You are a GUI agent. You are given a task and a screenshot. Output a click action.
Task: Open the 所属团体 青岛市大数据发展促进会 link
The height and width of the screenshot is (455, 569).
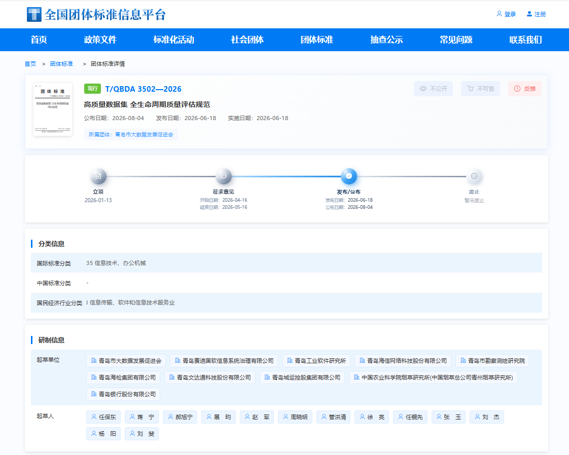coord(131,134)
